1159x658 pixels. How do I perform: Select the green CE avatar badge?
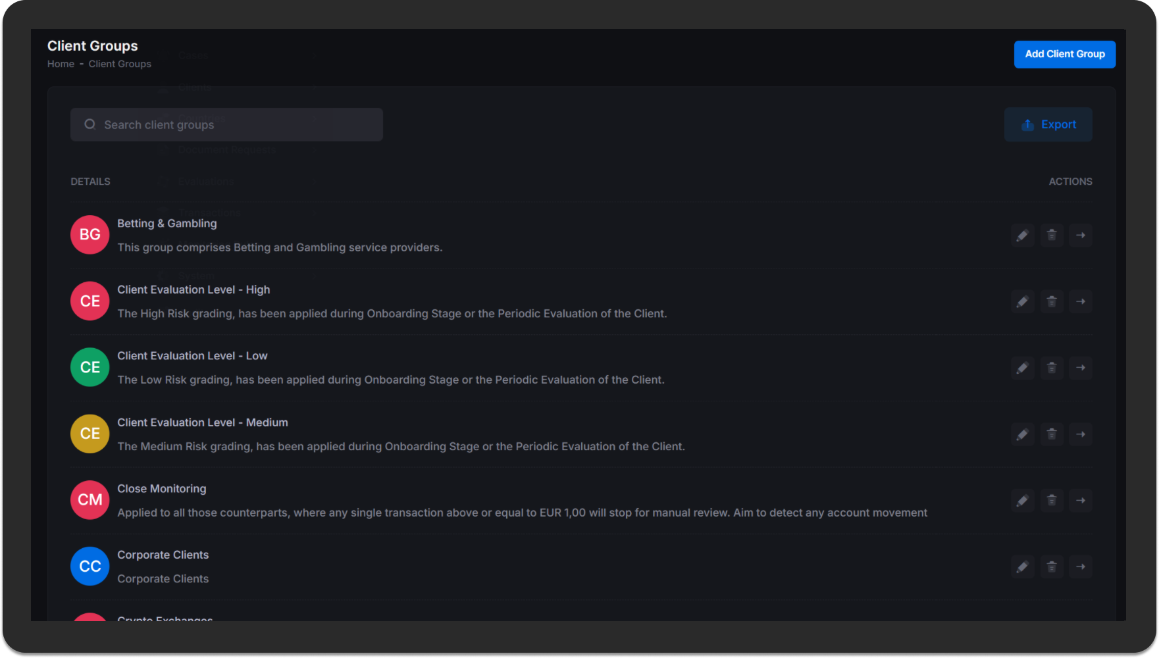(x=90, y=367)
